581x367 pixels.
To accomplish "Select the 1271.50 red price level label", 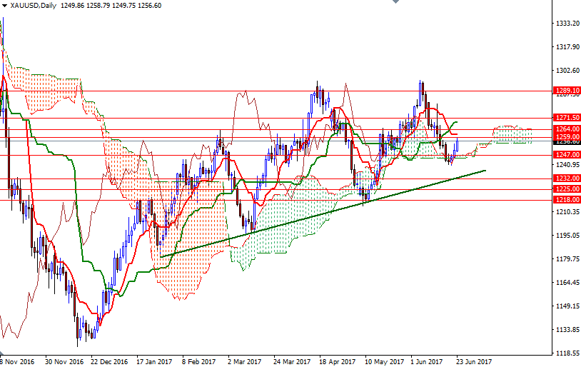I will (566, 118).
